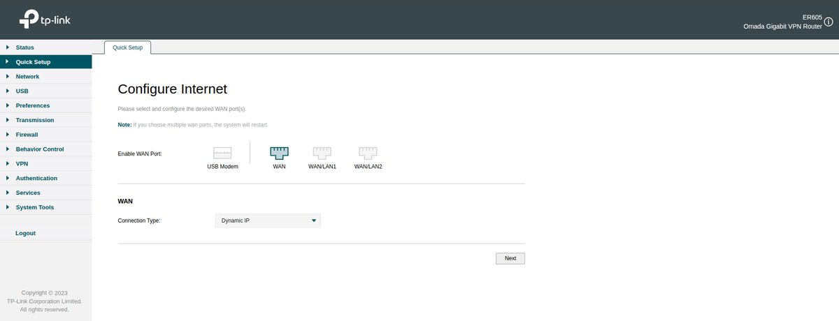Open the Transmission menu

45,120
